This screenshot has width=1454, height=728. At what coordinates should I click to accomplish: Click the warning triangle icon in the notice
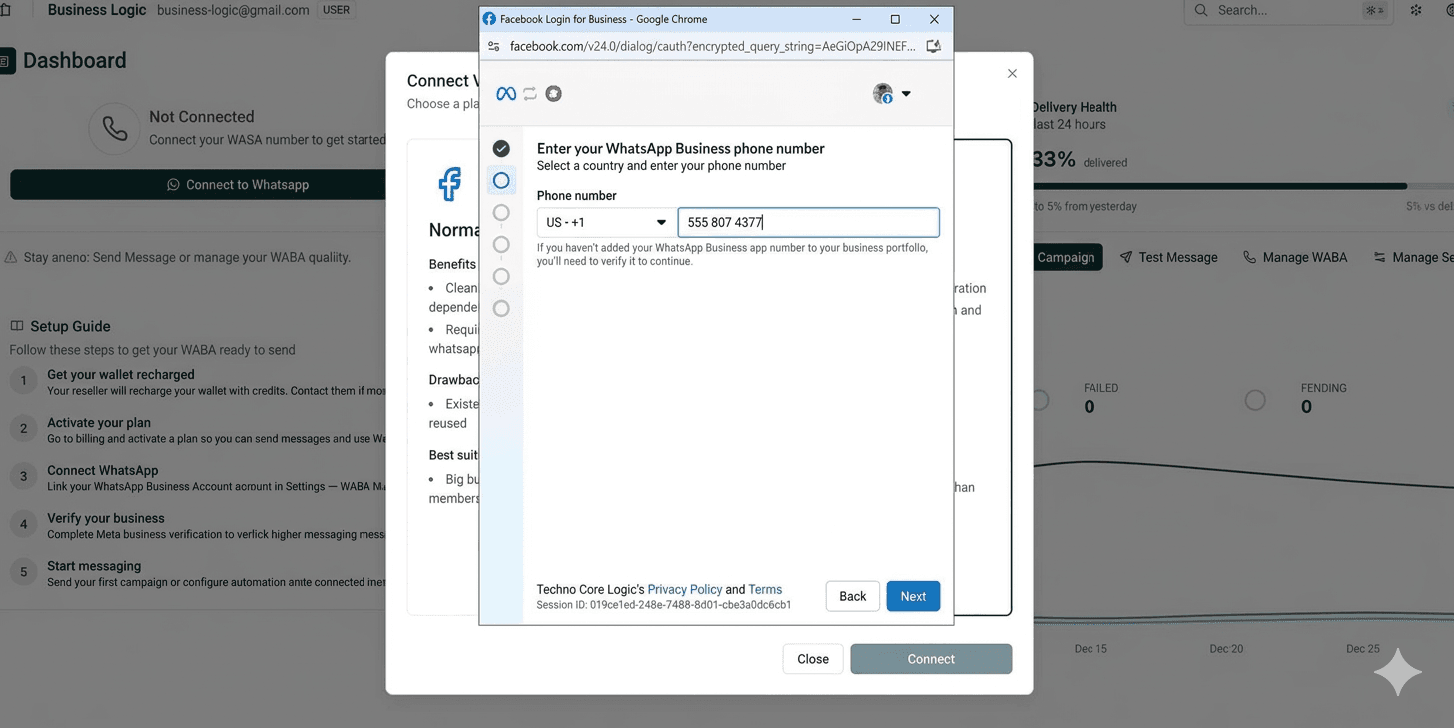click(11, 257)
